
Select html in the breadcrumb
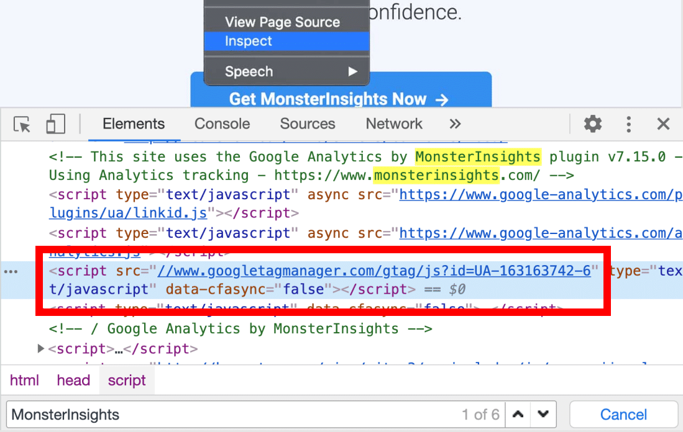click(x=24, y=380)
